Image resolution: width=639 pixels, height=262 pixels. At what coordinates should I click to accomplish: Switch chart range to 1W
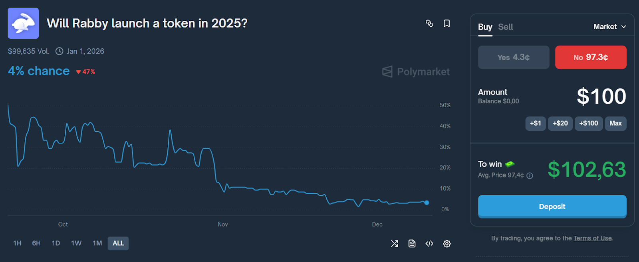[x=76, y=243]
